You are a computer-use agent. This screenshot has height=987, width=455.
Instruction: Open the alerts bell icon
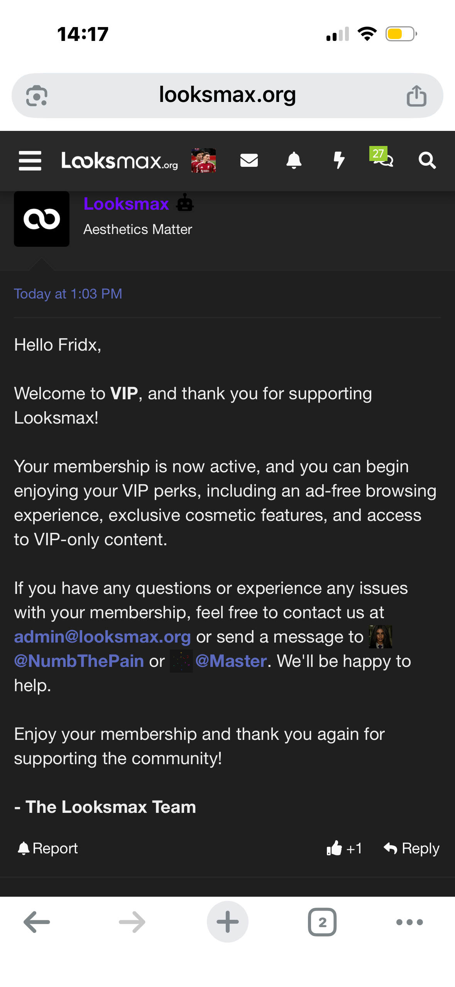[294, 160]
